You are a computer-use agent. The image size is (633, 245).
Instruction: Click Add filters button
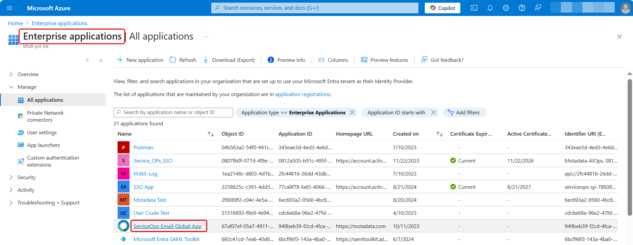(x=464, y=113)
